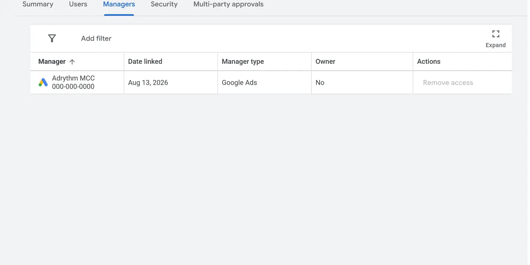Open the Multi-party approvals tab
This screenshot has height=265, width=530.
pyautogui.click(x=229, y=4)
